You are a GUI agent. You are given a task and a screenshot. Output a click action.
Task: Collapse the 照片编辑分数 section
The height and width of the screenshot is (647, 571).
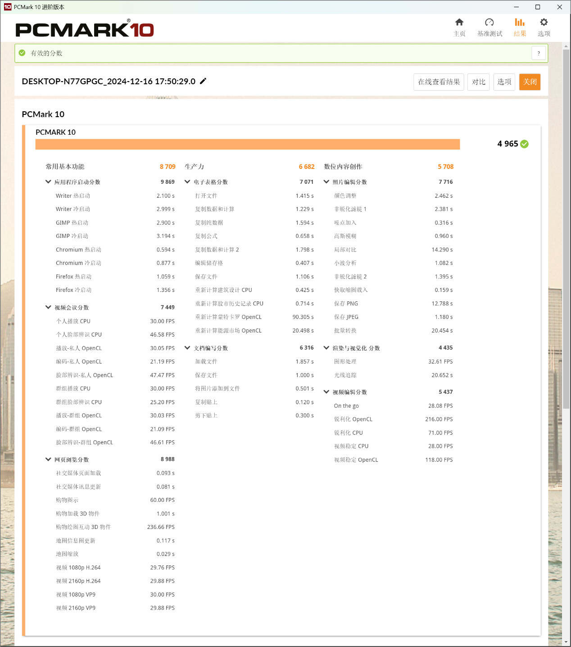[x=326, y=182]
